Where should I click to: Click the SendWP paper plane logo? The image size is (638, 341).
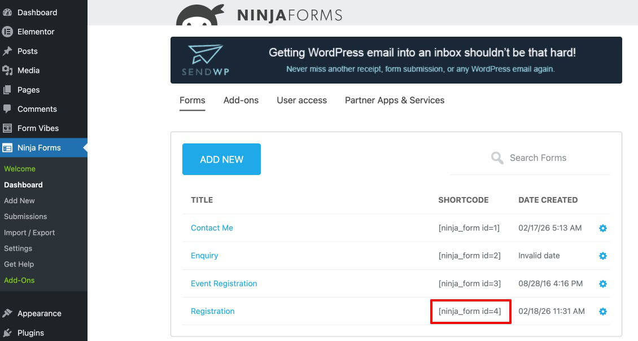[x=206, y=55]
